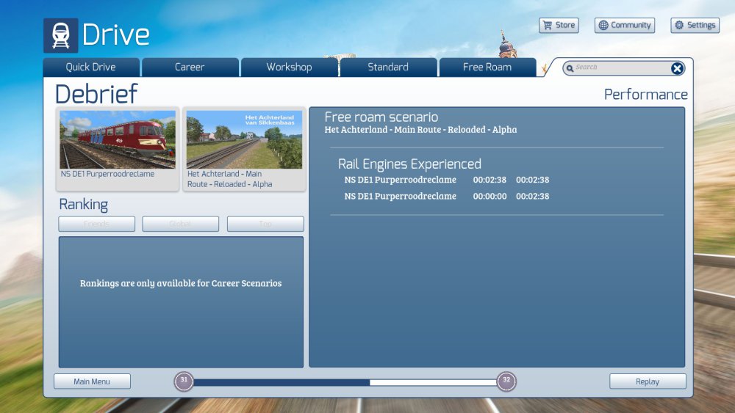Viewport: 735px width, 413px height.
Task: Click the level 32 badge
Action: [x=506, y=381]
